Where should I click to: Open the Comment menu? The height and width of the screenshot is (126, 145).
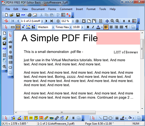(66, 9)
